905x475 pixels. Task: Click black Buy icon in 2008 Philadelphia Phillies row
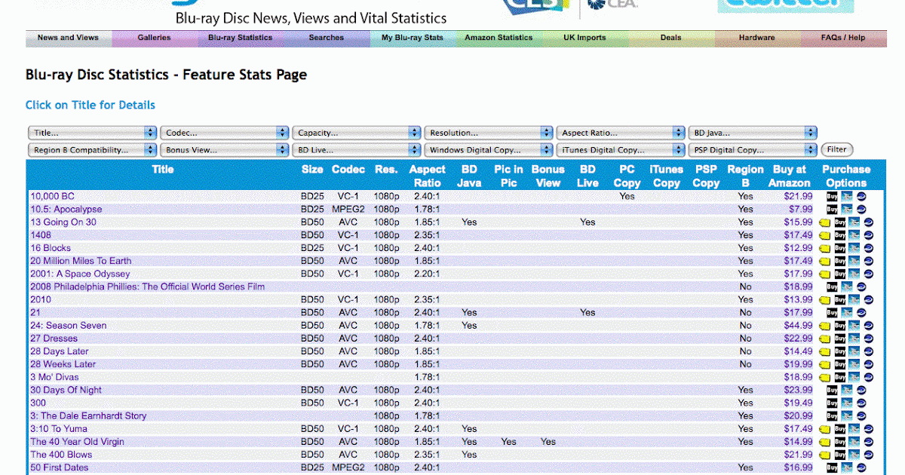[x=832, y=287]
